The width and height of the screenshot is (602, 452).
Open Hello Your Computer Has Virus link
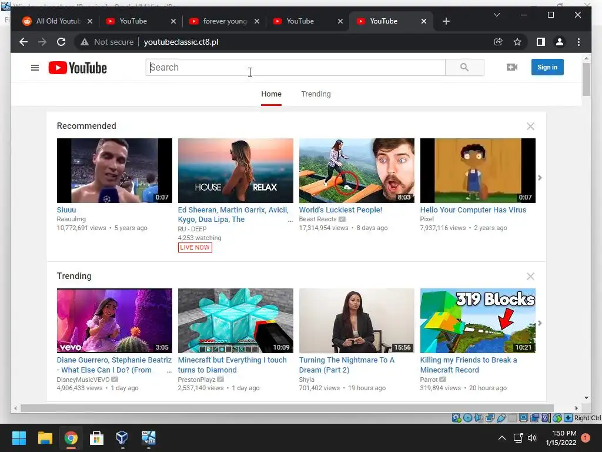click(473, 210)
